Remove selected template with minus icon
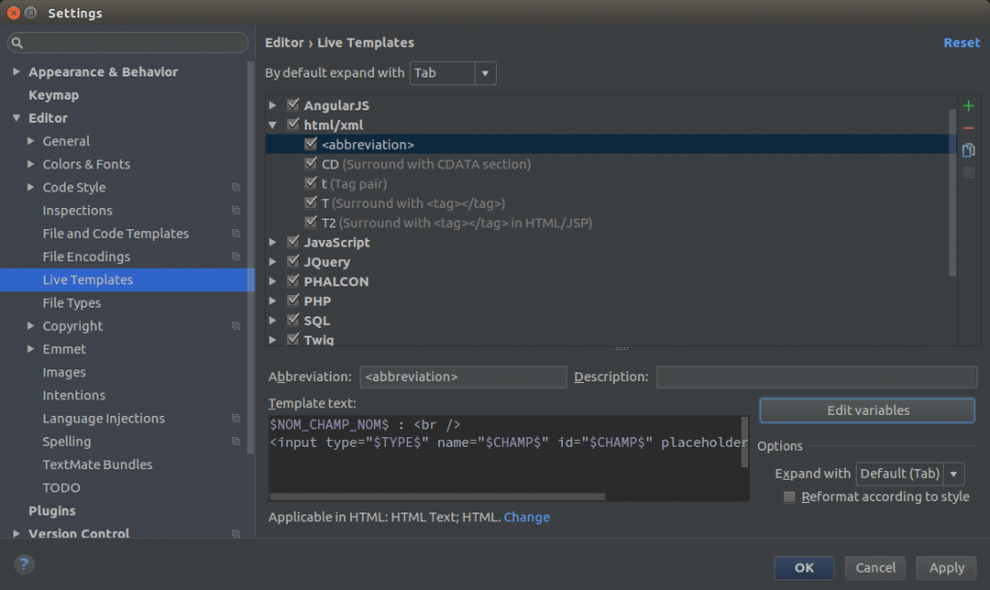The height and width of the screenshot is (590, 990). pyautogui.click(x=968, y=129)
